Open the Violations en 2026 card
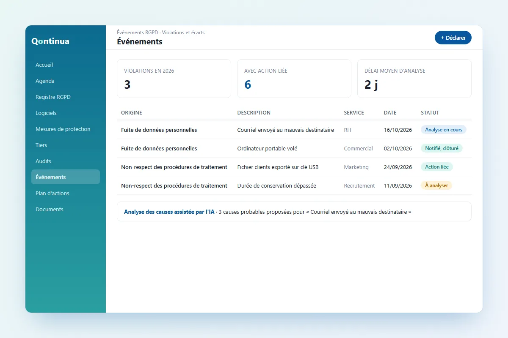 (174, 79)
